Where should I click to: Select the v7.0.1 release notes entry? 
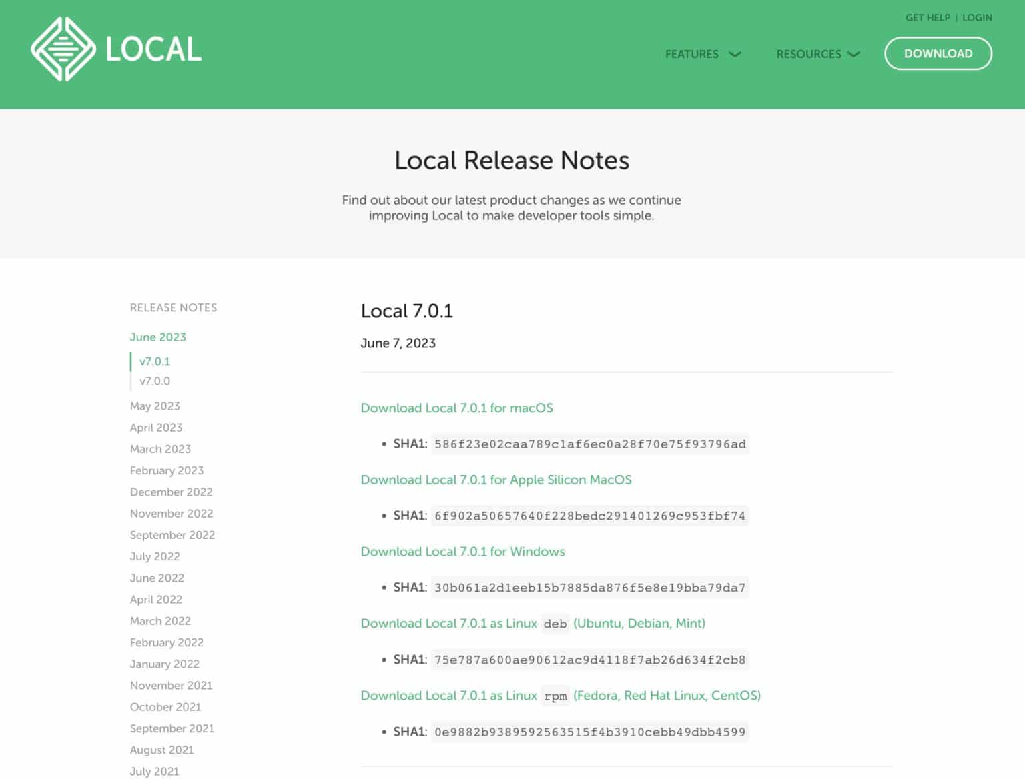(x=154, y=361)
